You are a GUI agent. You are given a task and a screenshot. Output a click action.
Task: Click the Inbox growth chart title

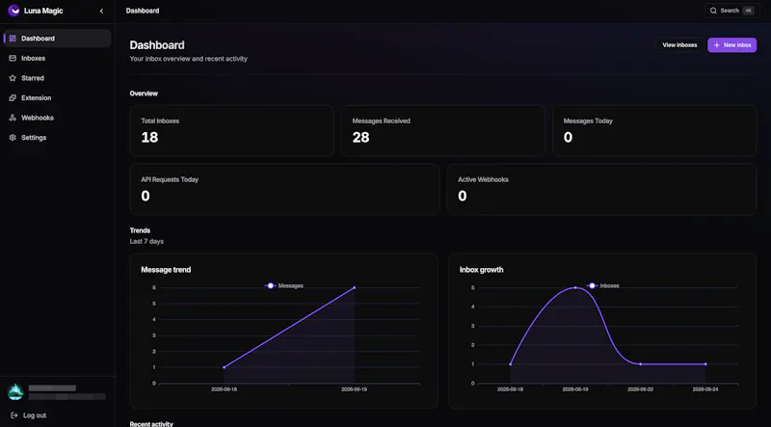click(481, 270)
